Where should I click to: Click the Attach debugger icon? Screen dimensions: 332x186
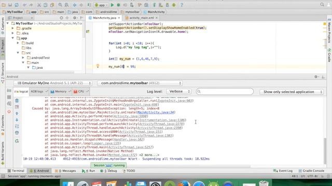tap(132, 5)
